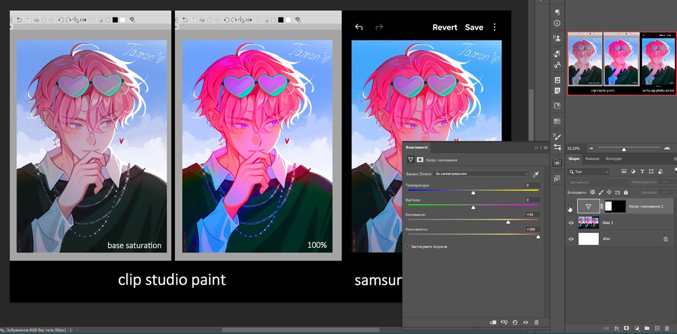This screenshot has width=677, height=334.
Task: Click the Navigator preview thumbnail
Action: pos(621,63)
